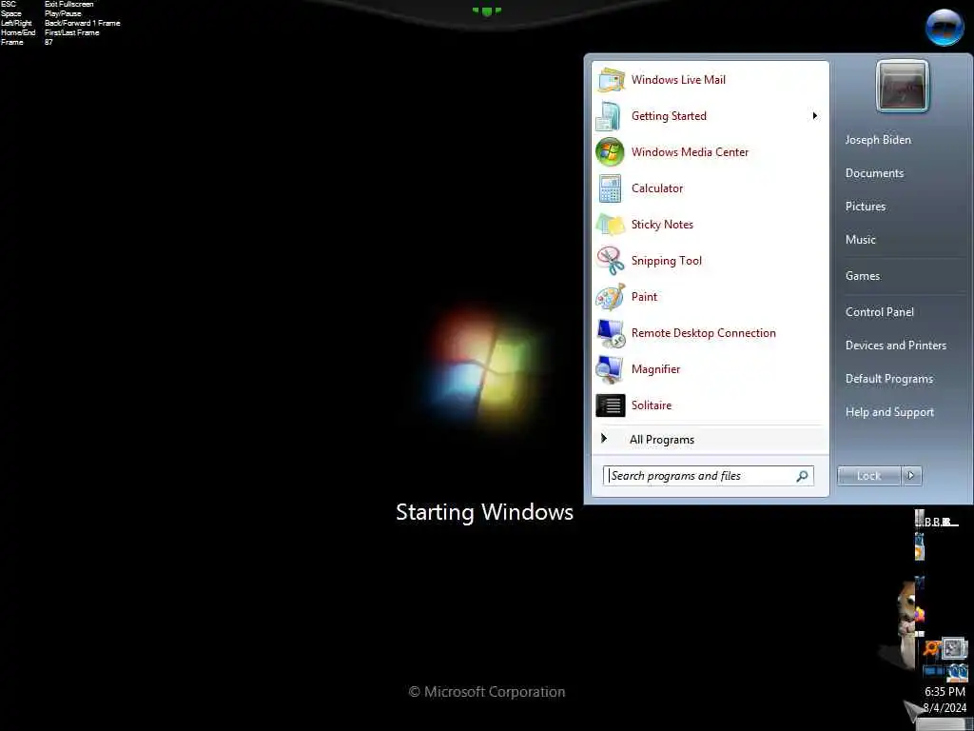974x731 pixels.
Task: Launch the Solitaire icon
Action: 610,405
